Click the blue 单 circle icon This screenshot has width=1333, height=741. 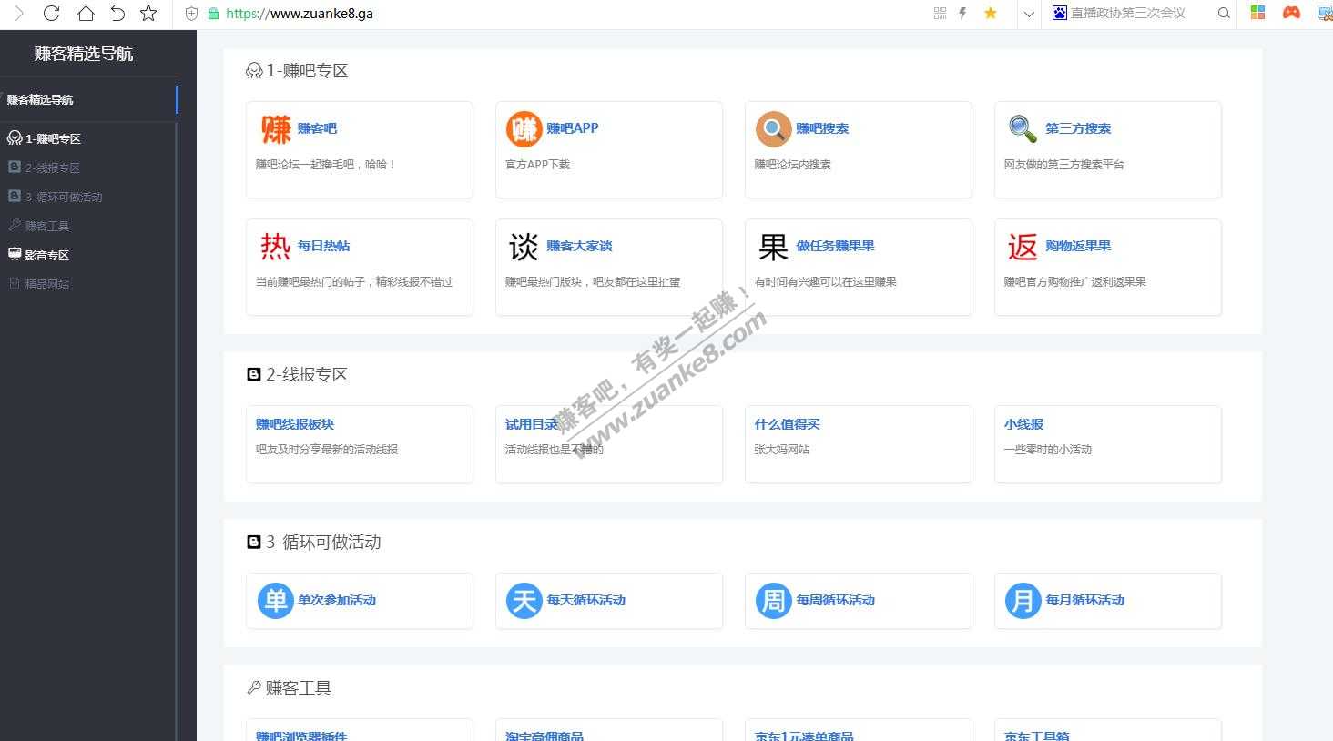[275, 601]
